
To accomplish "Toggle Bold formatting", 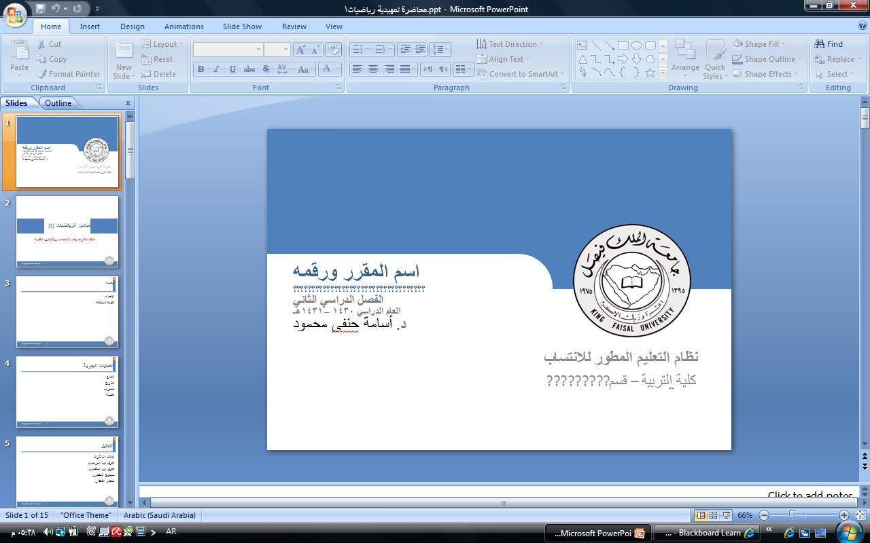I will 201,69.
